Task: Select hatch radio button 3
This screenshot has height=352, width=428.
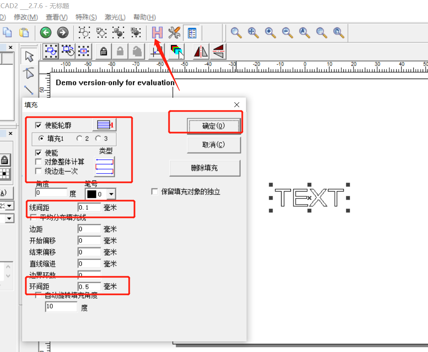Action: coord(98,139)
